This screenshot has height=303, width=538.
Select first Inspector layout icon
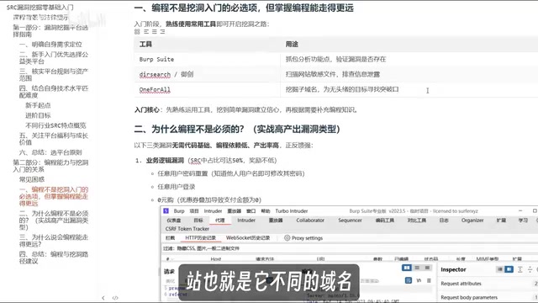(500, 269)
